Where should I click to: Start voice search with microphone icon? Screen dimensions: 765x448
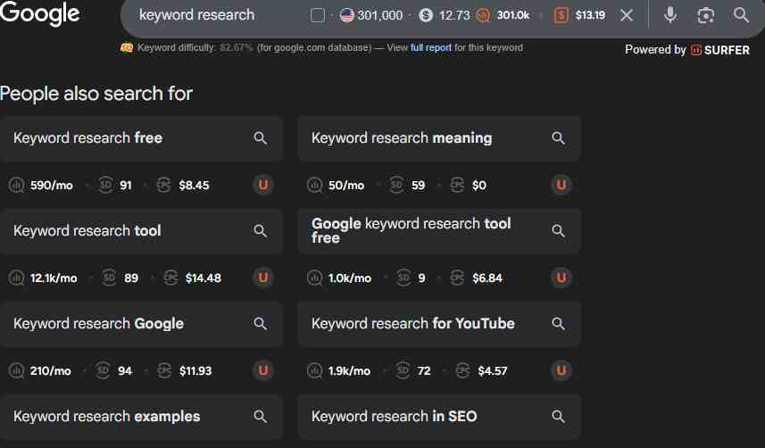tap(670, 14)
